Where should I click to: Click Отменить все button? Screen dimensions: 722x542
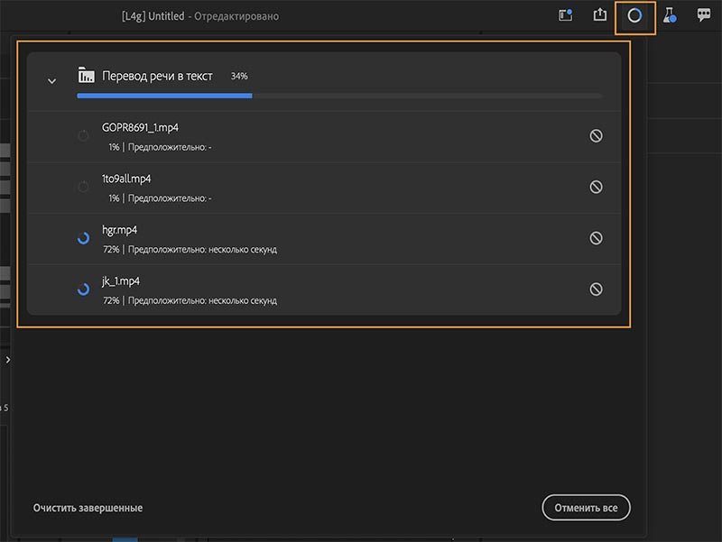[x=586, y=508]
